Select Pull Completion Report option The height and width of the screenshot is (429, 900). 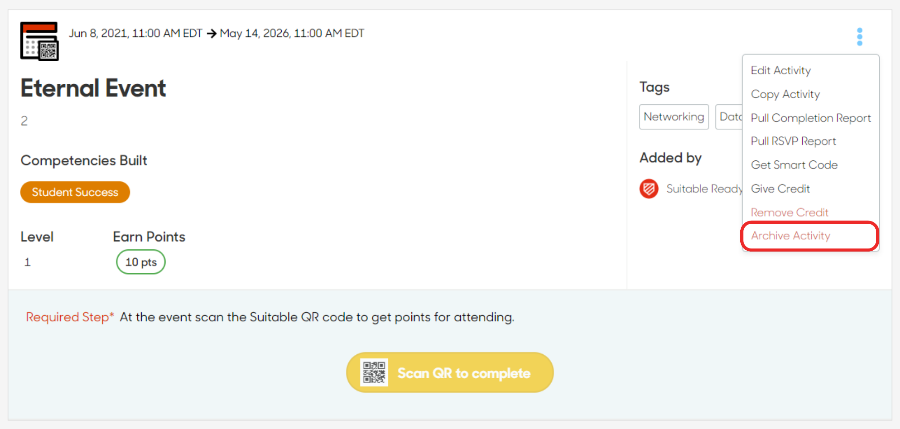[x=811, y=118]
